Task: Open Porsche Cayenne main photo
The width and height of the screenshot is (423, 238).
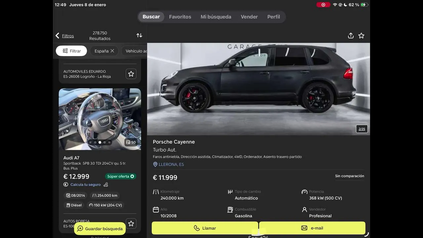Action: pos(258,89)
